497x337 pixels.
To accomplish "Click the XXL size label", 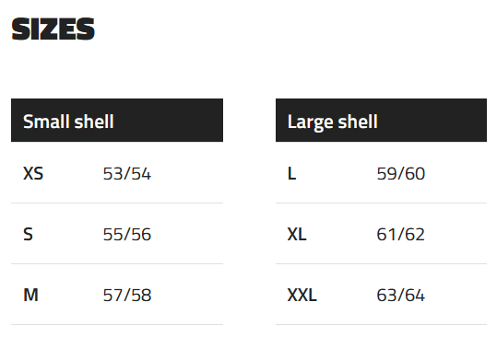I will [302, 295].
